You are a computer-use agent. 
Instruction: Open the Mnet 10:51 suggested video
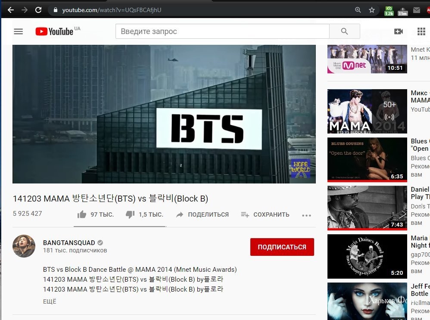367,59
